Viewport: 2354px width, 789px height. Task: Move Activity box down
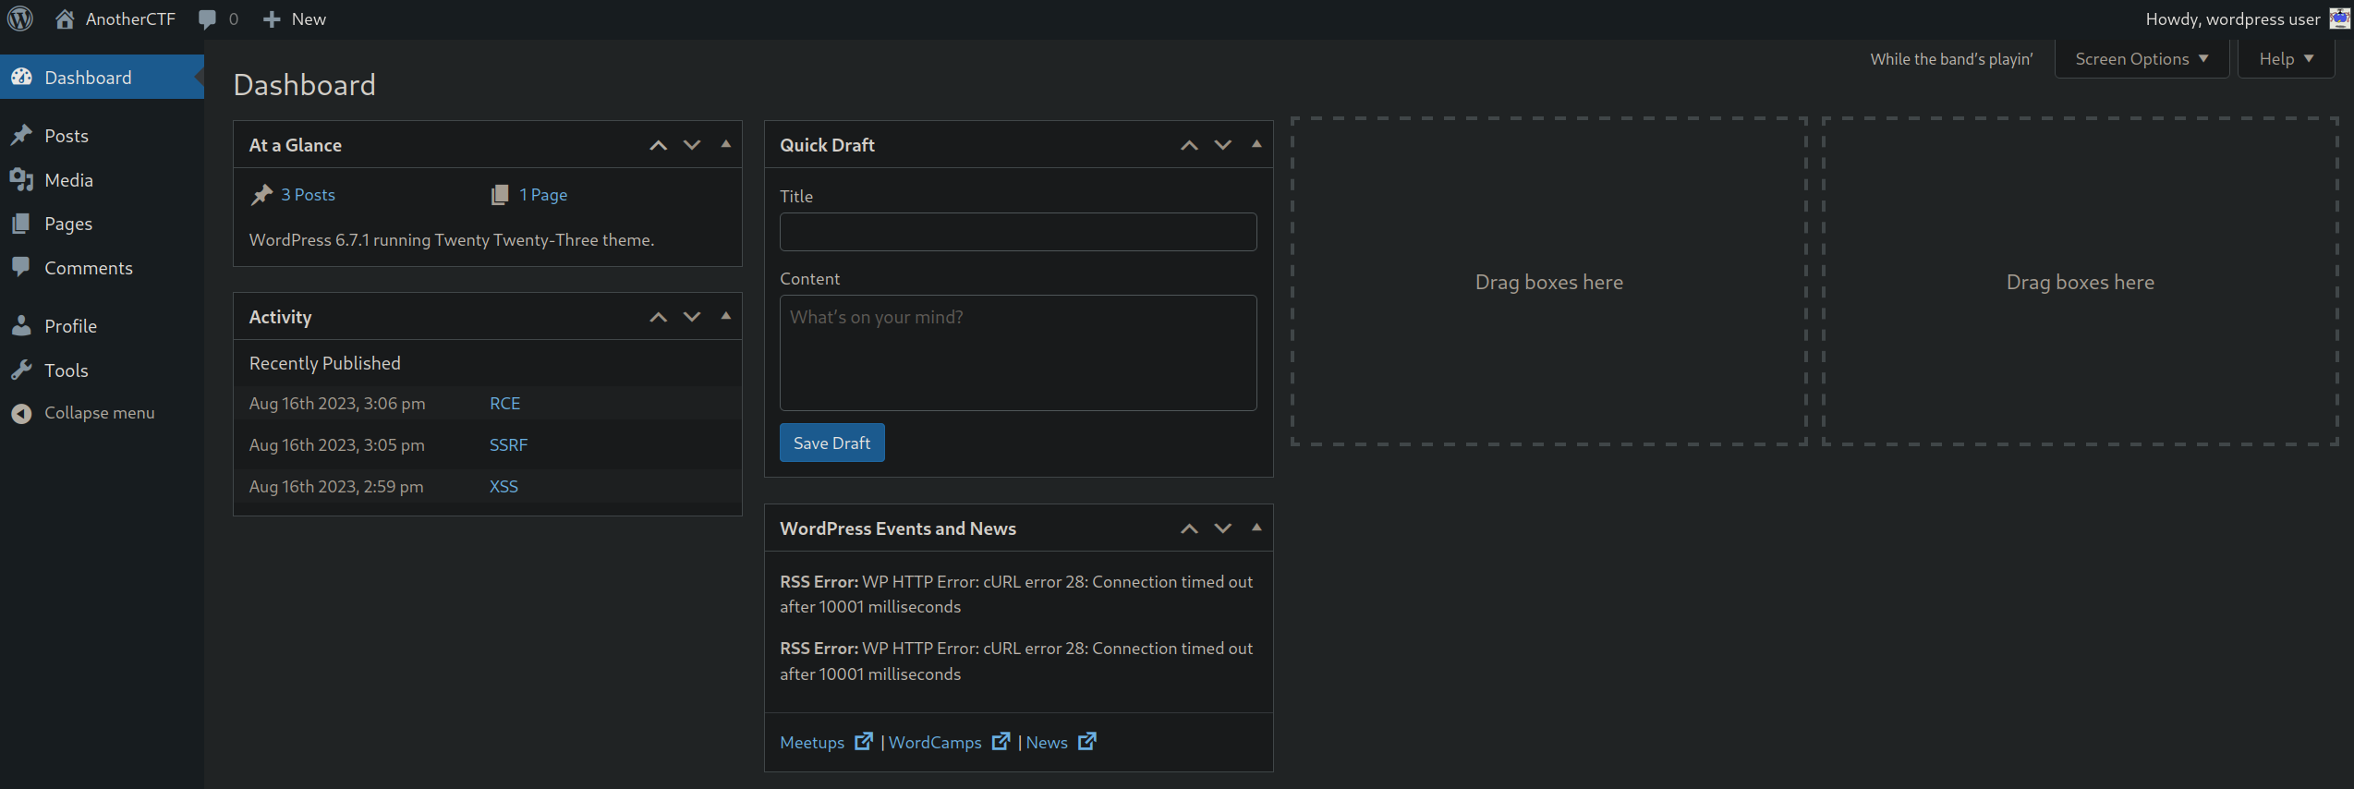[692, 317]
